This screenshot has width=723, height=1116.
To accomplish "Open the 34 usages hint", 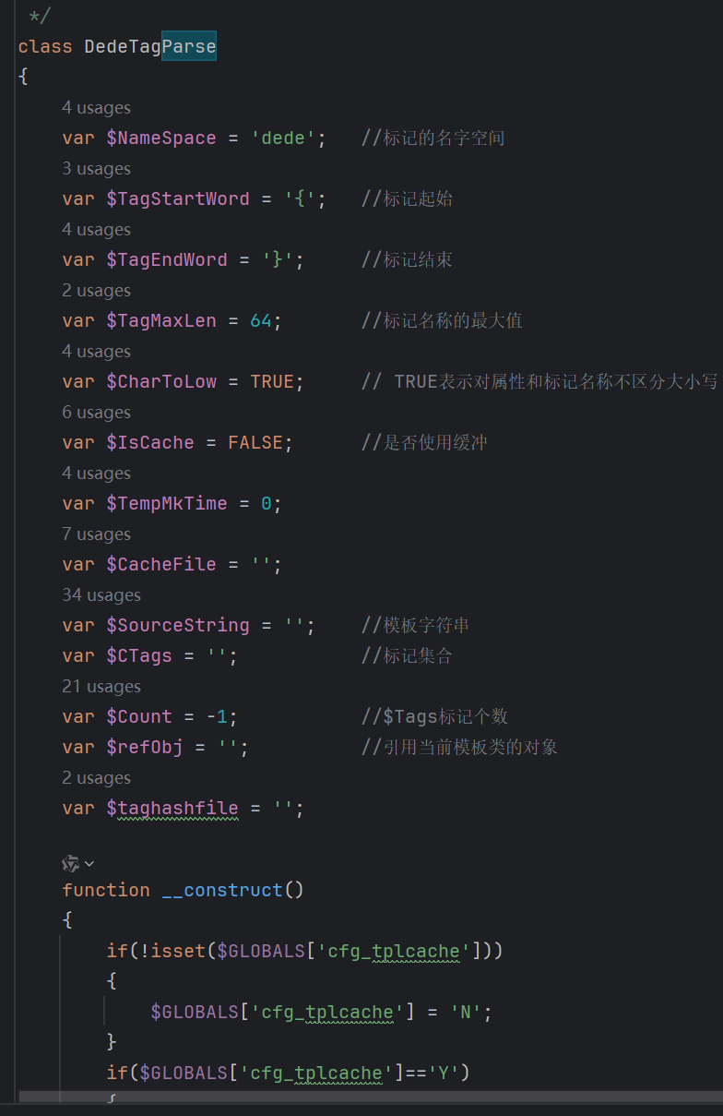I will click(101, 595).
